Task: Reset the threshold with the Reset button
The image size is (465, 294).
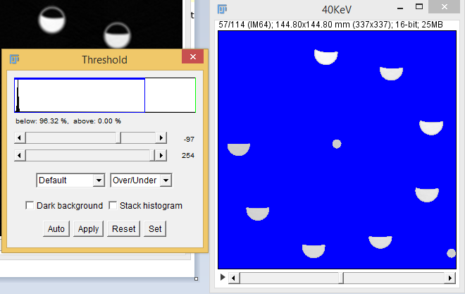Action: (x=123, y=229)
